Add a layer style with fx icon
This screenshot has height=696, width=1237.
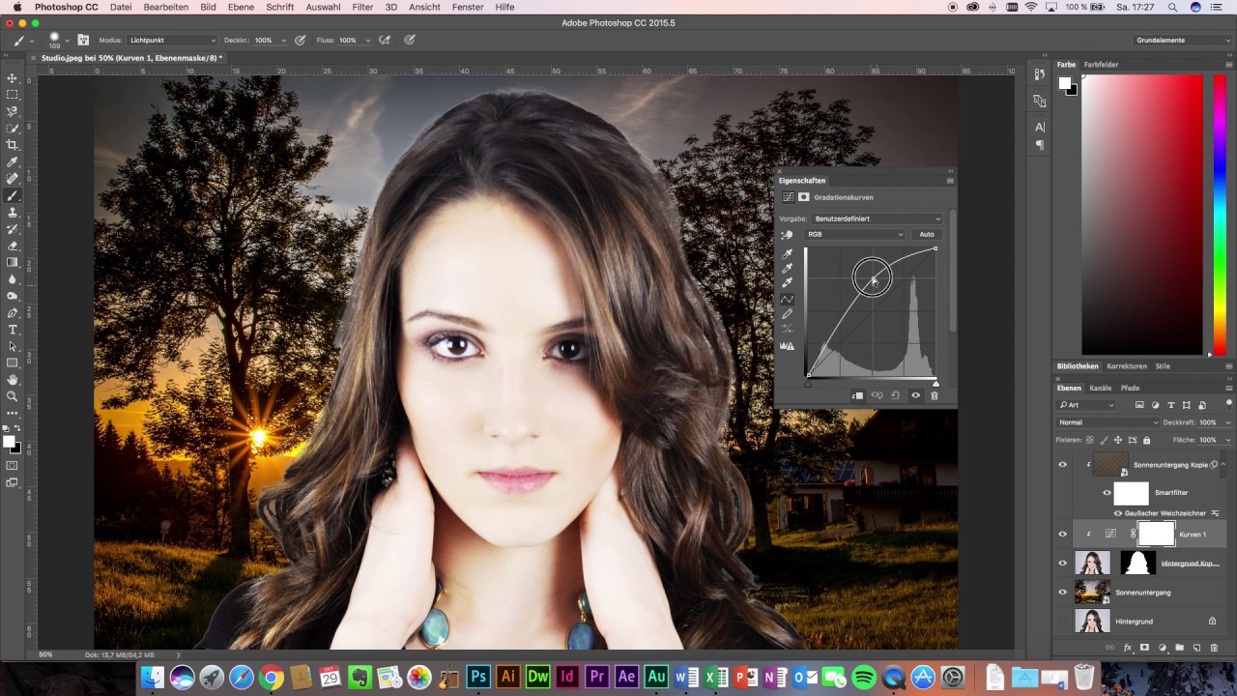pyautogui.click(x=1127, y=648)
